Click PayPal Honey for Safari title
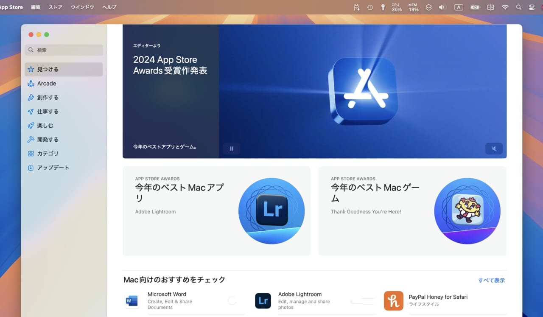The height and width of the screenshot is (317, 543). pyautogui.click(x=438, y=297)
